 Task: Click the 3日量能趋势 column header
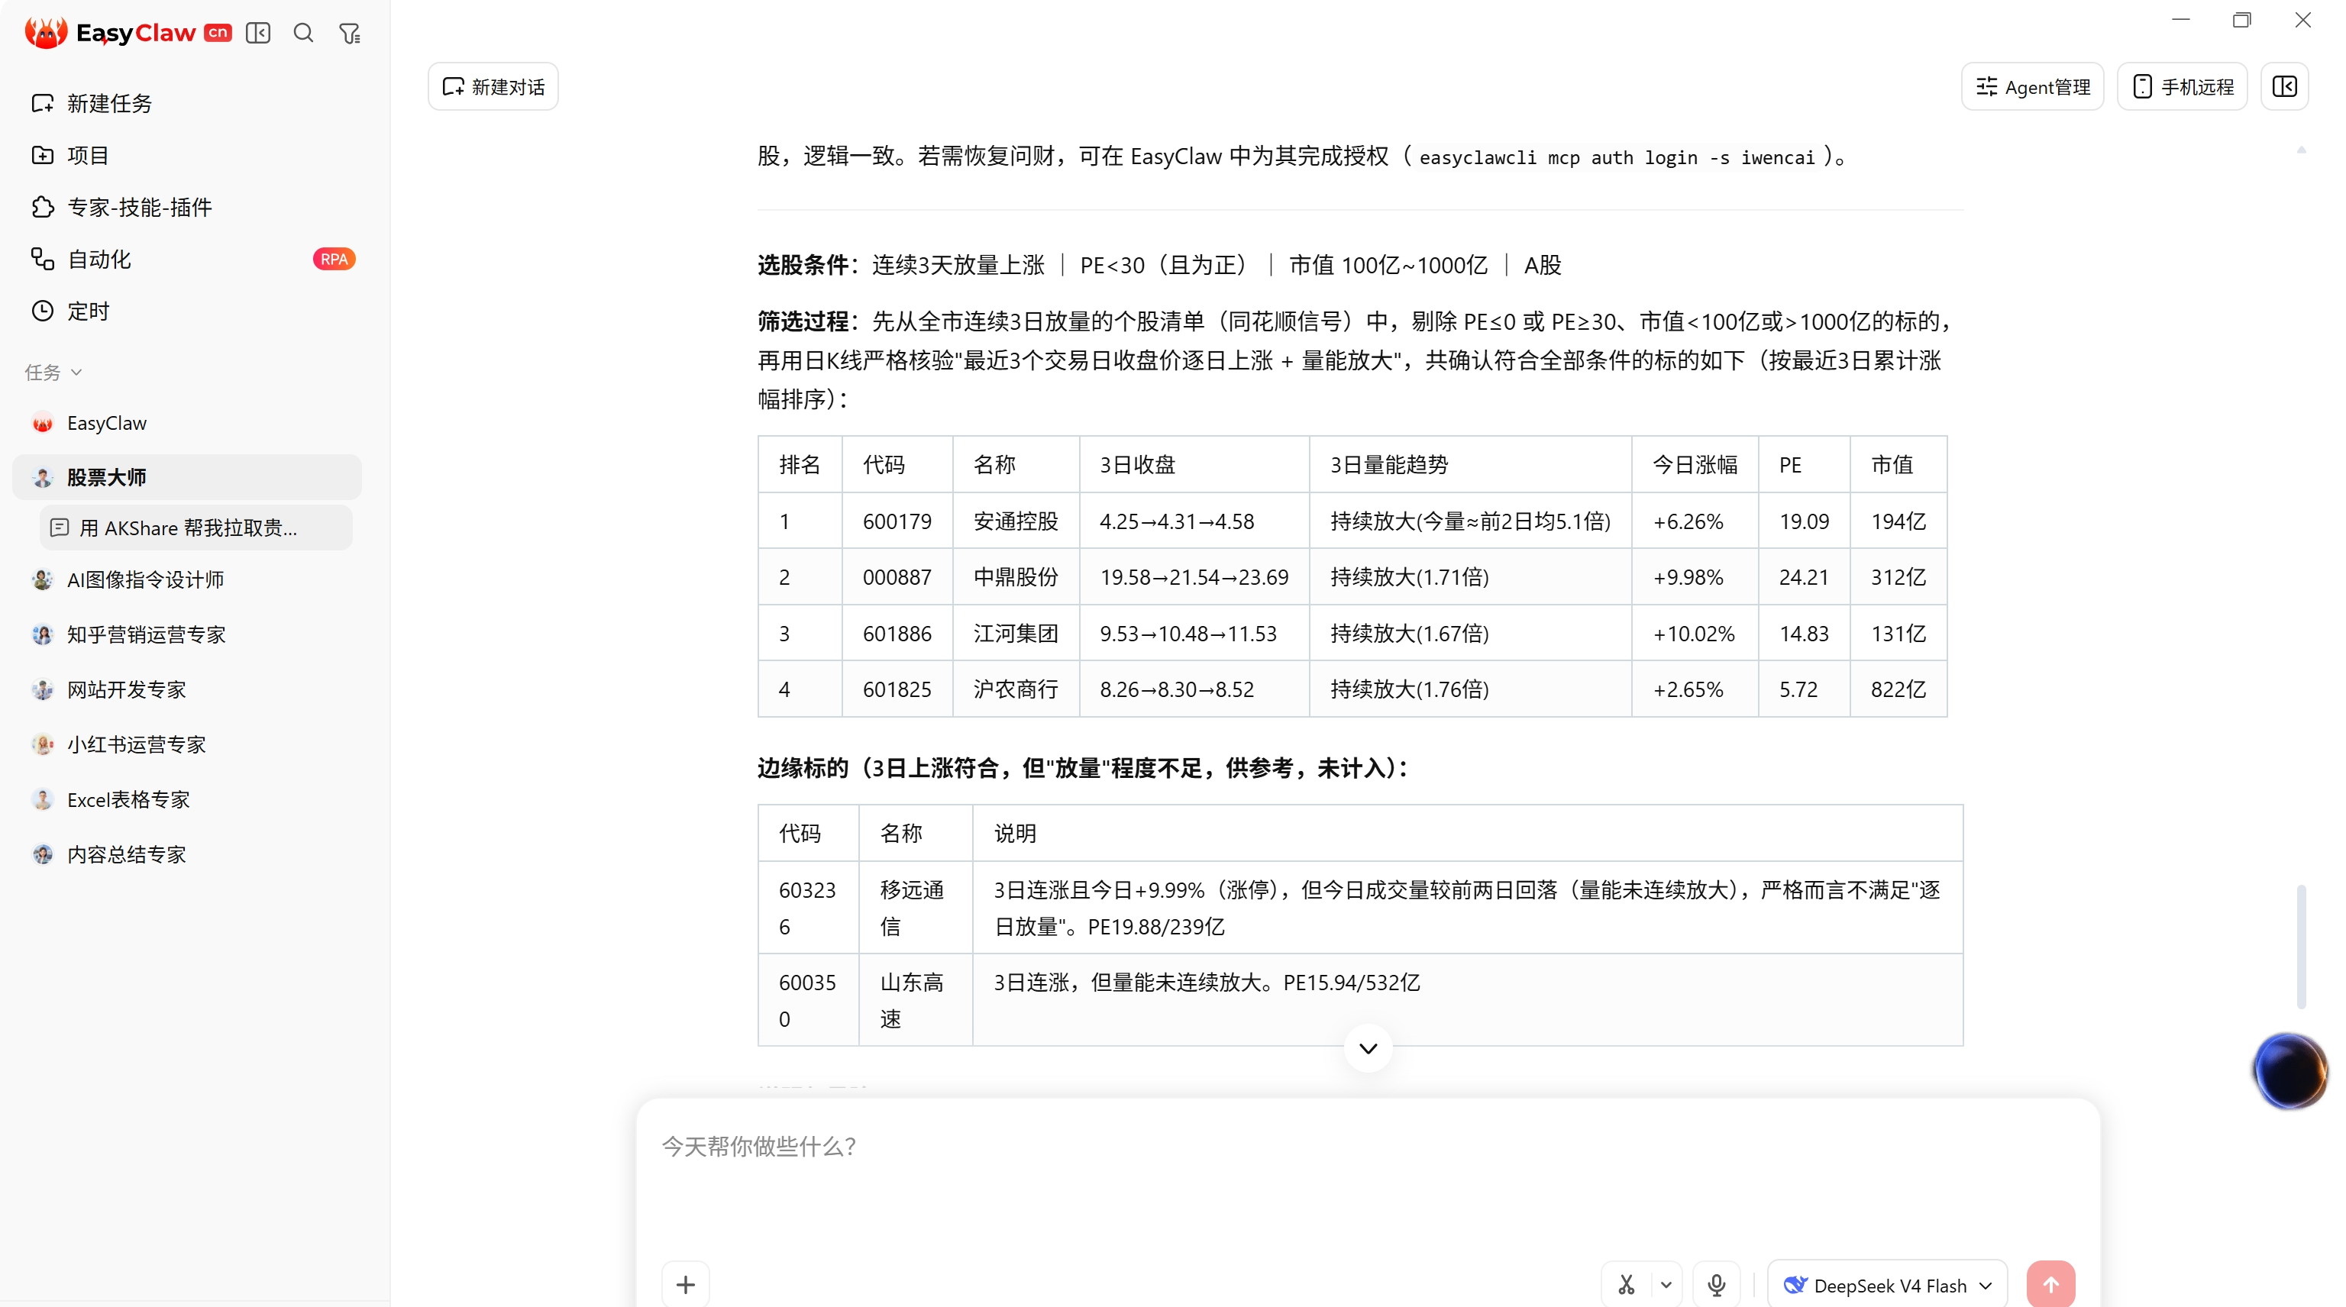click(x=1470, y=465)
